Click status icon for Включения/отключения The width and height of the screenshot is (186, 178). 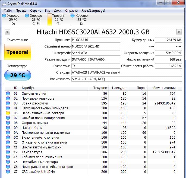click(8, 137)
